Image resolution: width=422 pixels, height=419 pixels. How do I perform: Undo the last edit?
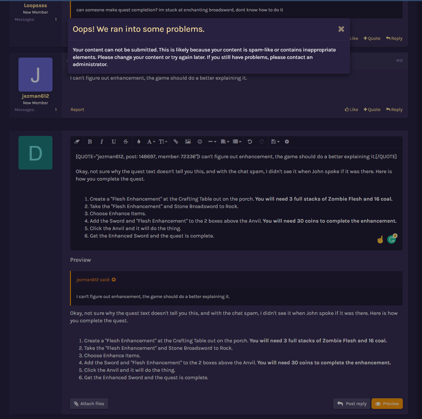pos(250,142)
